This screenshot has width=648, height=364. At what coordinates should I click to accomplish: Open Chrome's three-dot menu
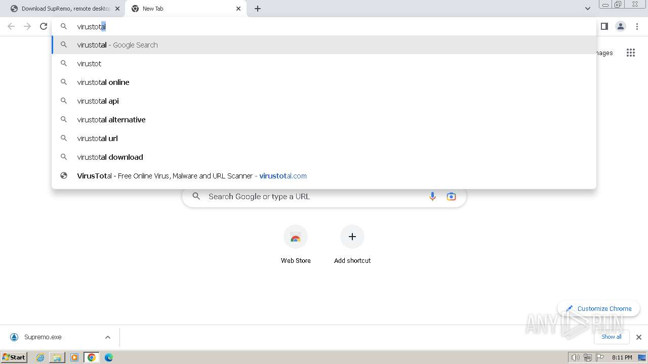tap(637, 26)
